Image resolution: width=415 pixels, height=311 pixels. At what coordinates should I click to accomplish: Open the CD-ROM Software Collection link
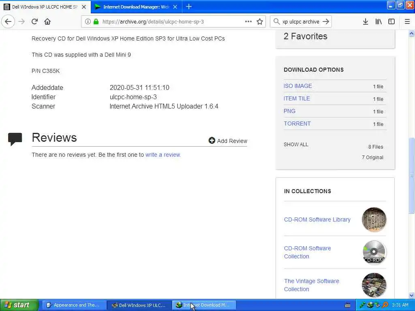pos(307,252)
